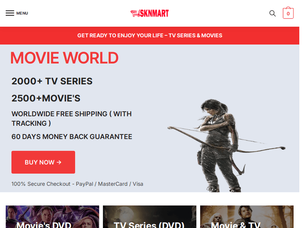Click the MOVIE WORLD heading
The width and height of the screenshot is (305, 228).
tap(64, 58)
